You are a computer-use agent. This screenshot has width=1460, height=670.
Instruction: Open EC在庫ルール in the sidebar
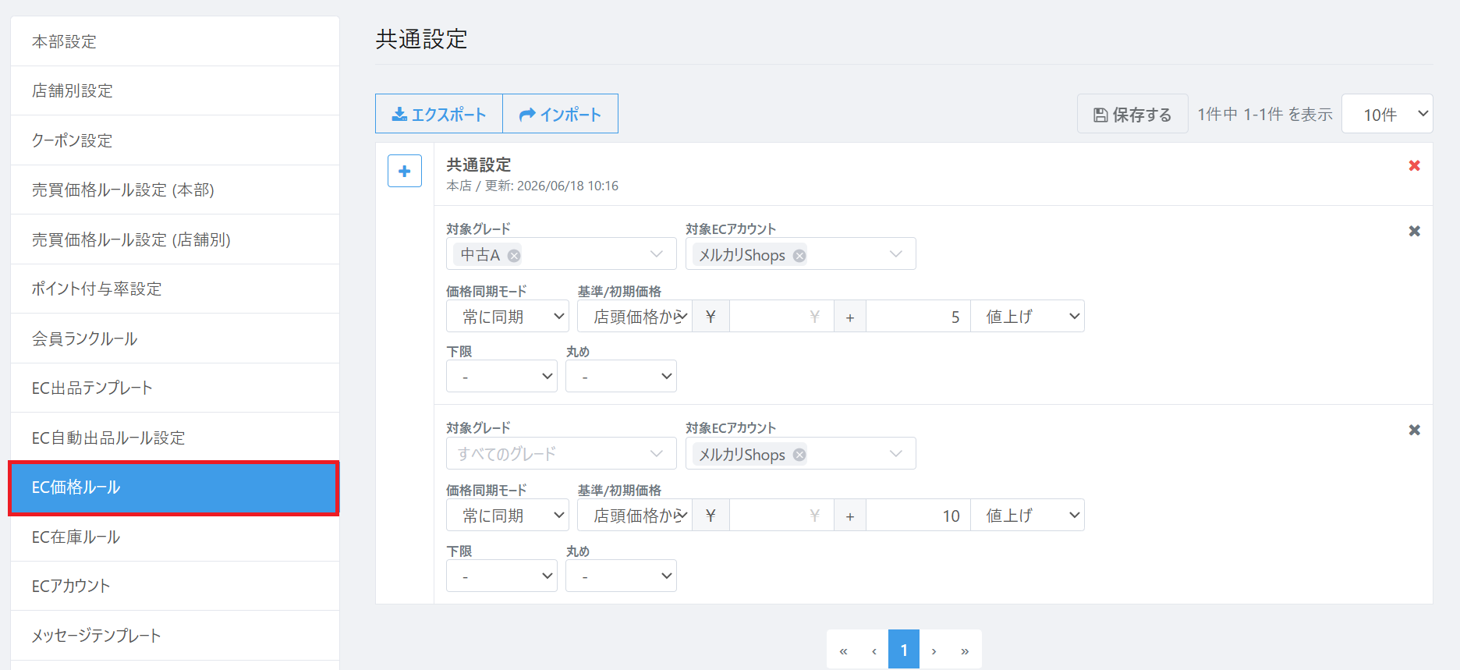tap(175, 537)
